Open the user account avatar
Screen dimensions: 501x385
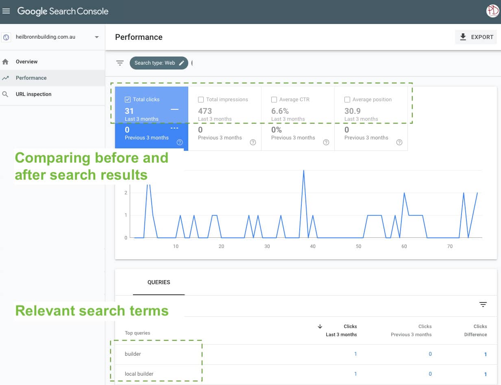(x=492, y=11)
